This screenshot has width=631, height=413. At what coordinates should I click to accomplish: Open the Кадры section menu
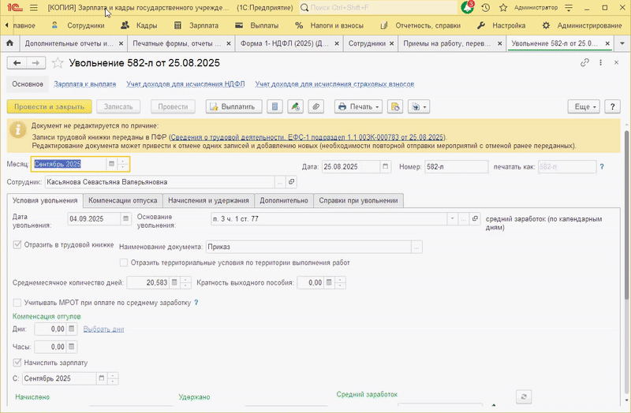point(140,25)
